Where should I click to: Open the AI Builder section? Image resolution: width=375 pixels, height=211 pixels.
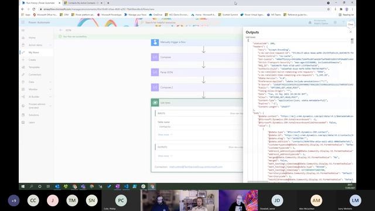coord(34,97)
